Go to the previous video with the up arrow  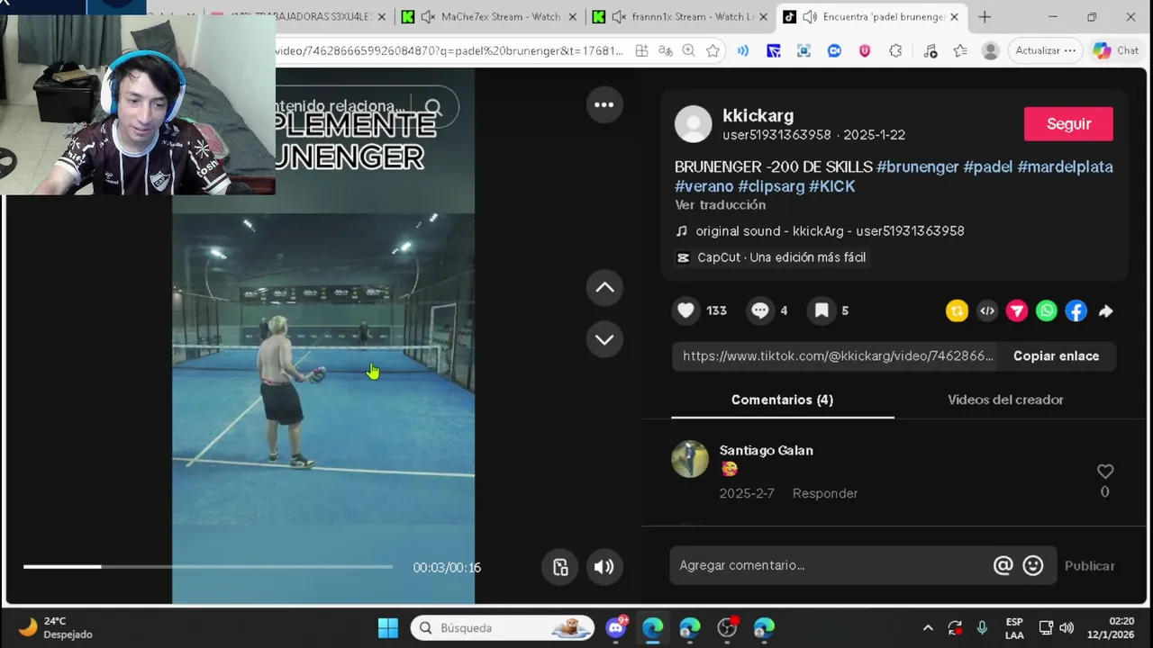604,288
